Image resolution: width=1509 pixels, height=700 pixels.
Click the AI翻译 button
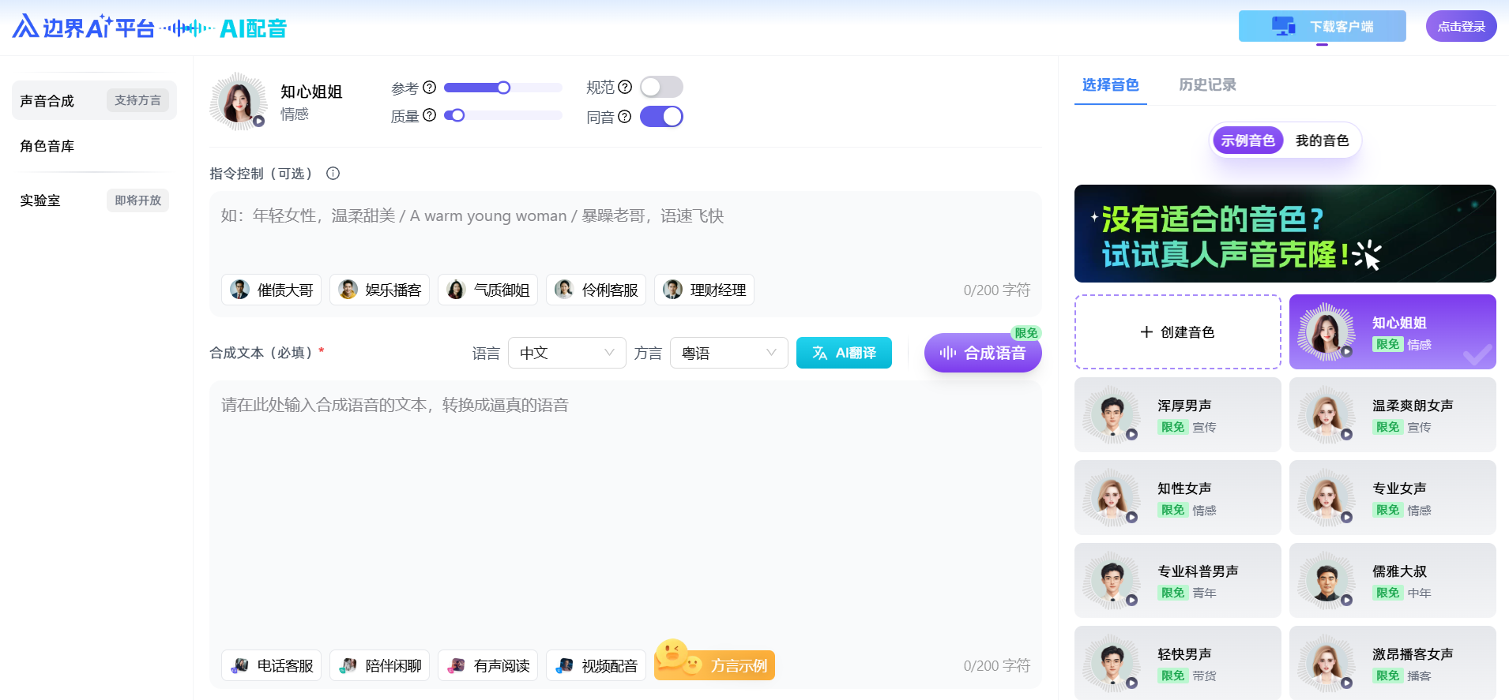tap(844, 353)
